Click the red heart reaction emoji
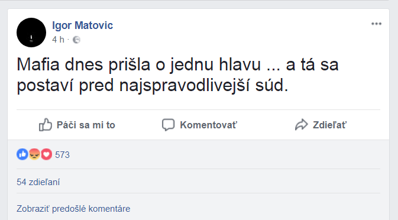The image size is (398, 220). 46,154
